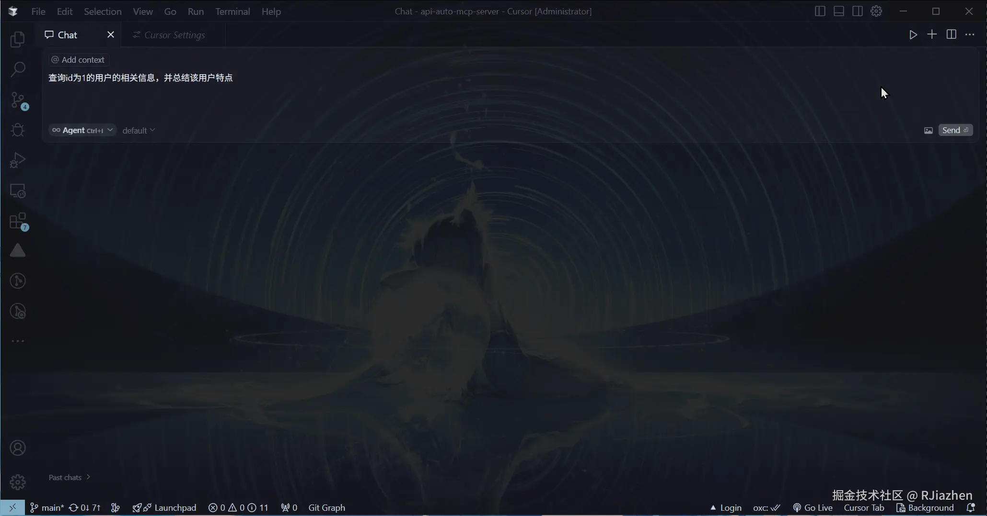Screen dimensions: 987x516
Task: Toggle Cursor Tab in the status bar
Action: point(864,508)
